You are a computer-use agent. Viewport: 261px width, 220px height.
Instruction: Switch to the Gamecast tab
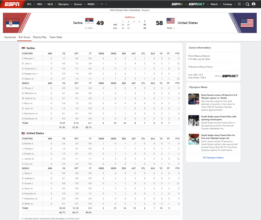pos(10,37)
